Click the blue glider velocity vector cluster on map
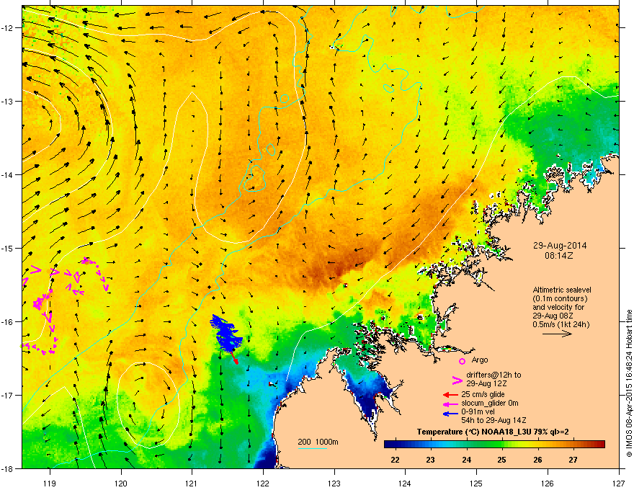This screenshot has width=634, height=490. pos(226,334)
